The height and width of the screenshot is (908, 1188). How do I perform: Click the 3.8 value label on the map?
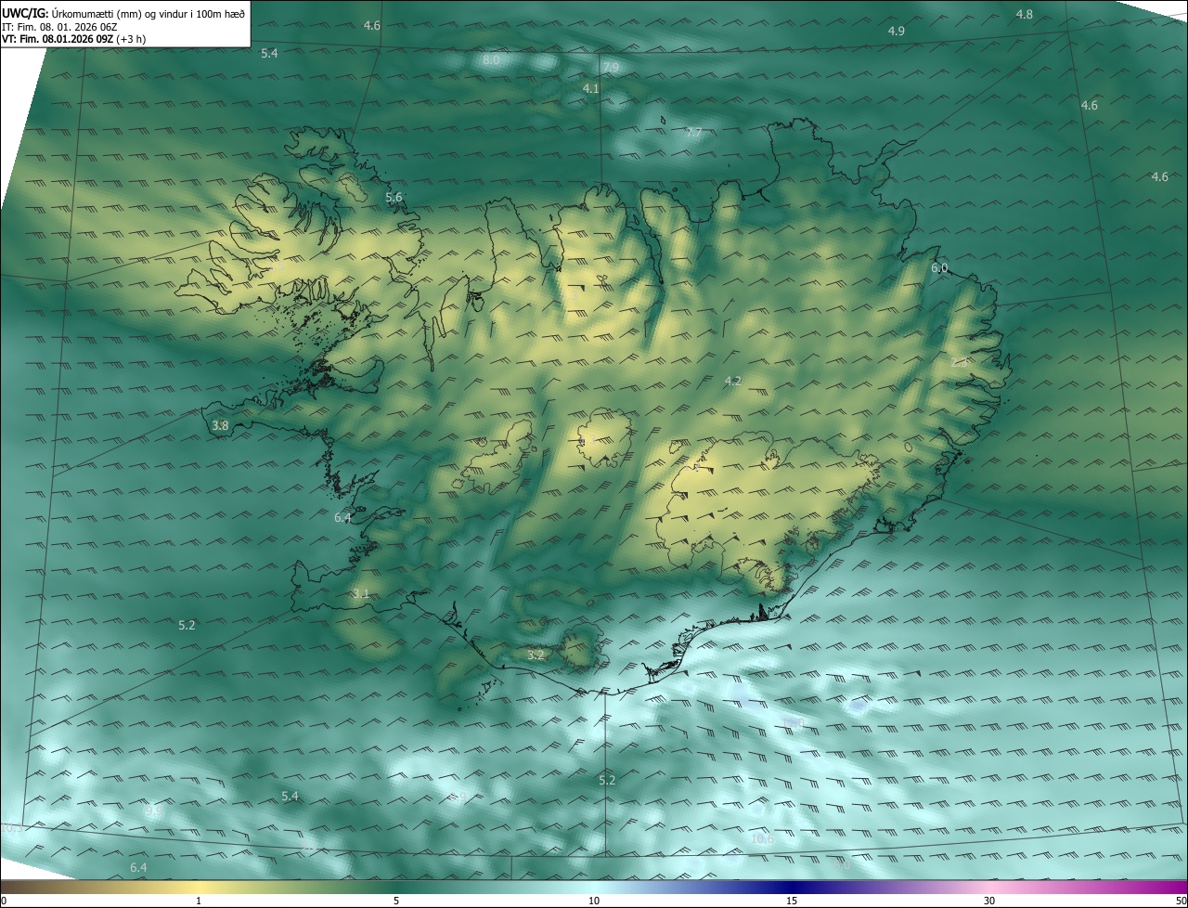[220, 425]
